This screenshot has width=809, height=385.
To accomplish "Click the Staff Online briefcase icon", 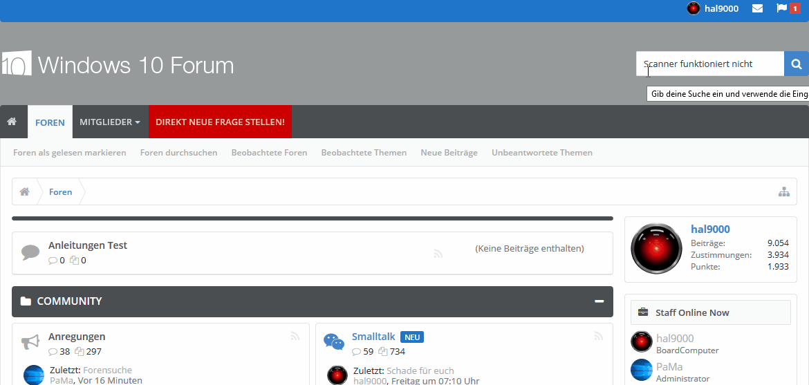I will [643, 312].
